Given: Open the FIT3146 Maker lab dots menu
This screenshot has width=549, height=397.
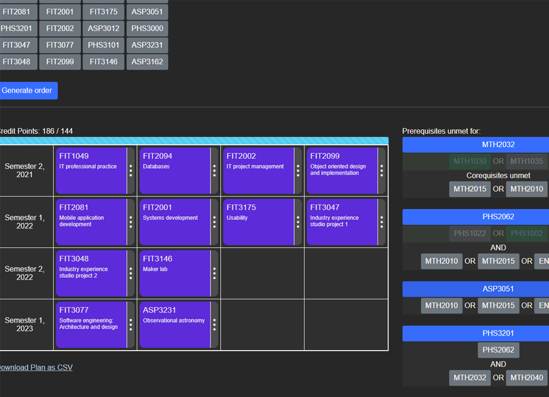Looking at the screenshot, I should [214, 274].
